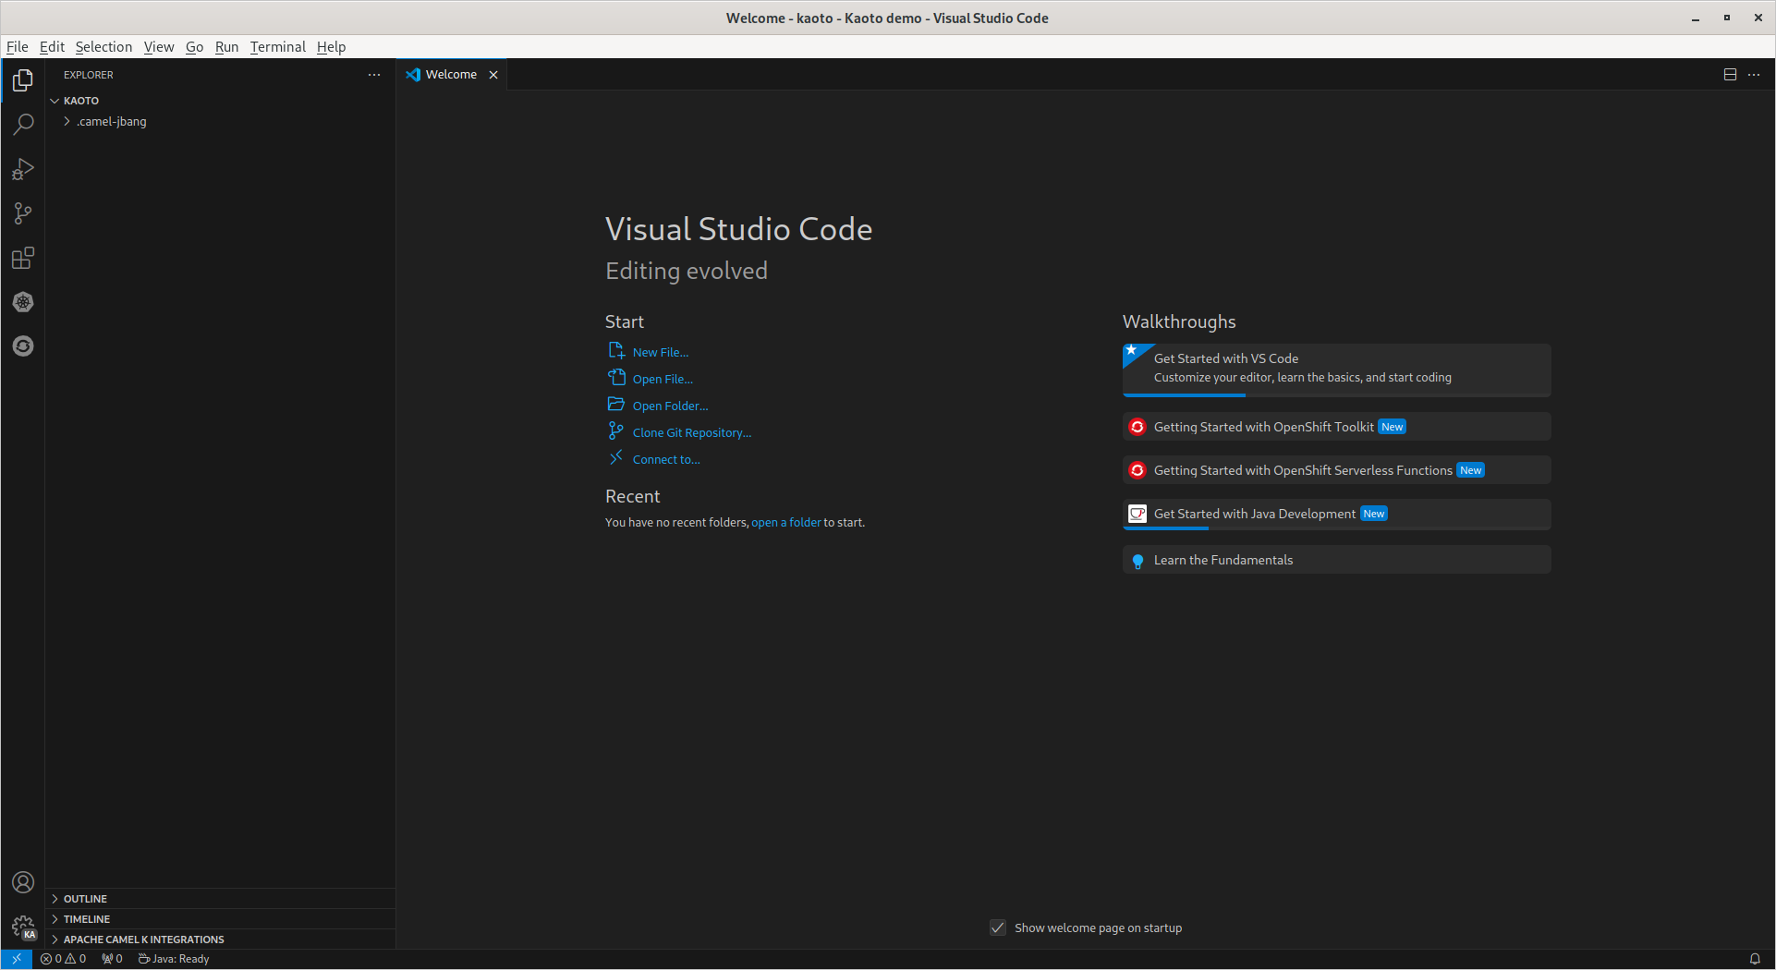The height and width of the screenshot is (970, 1776).
Task: Click the Java Development walkthrough icon
Action: pyautogui.click(x=1137, y=514)
